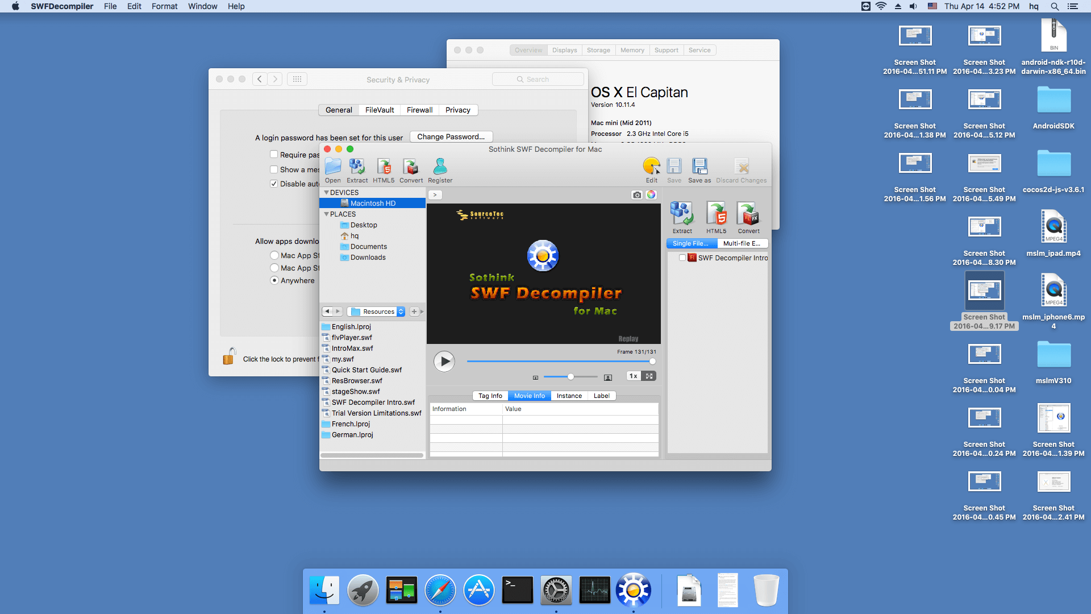Add folder with the plus button
Viewport: 1091px width, 614px height.
click(414, 312)
